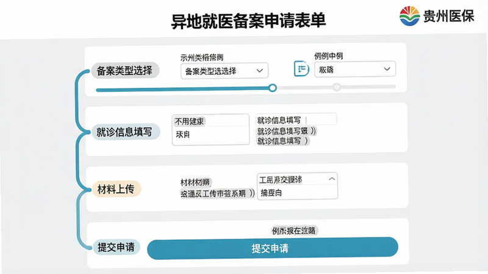Click the 就诊信息填写 pill tag at the bottom
This screenshot has width=488, height=274.
pyautogui.click(x=282, y=141)
